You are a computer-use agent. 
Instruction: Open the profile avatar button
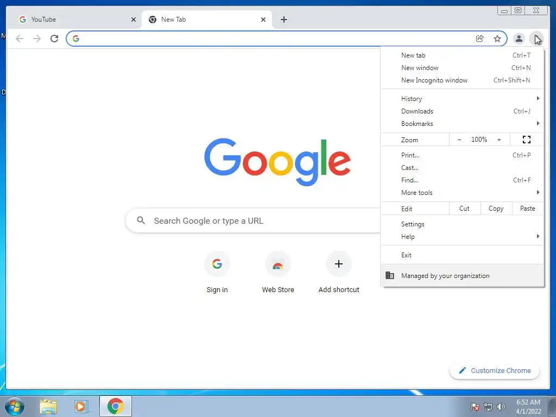pos(519,39)
